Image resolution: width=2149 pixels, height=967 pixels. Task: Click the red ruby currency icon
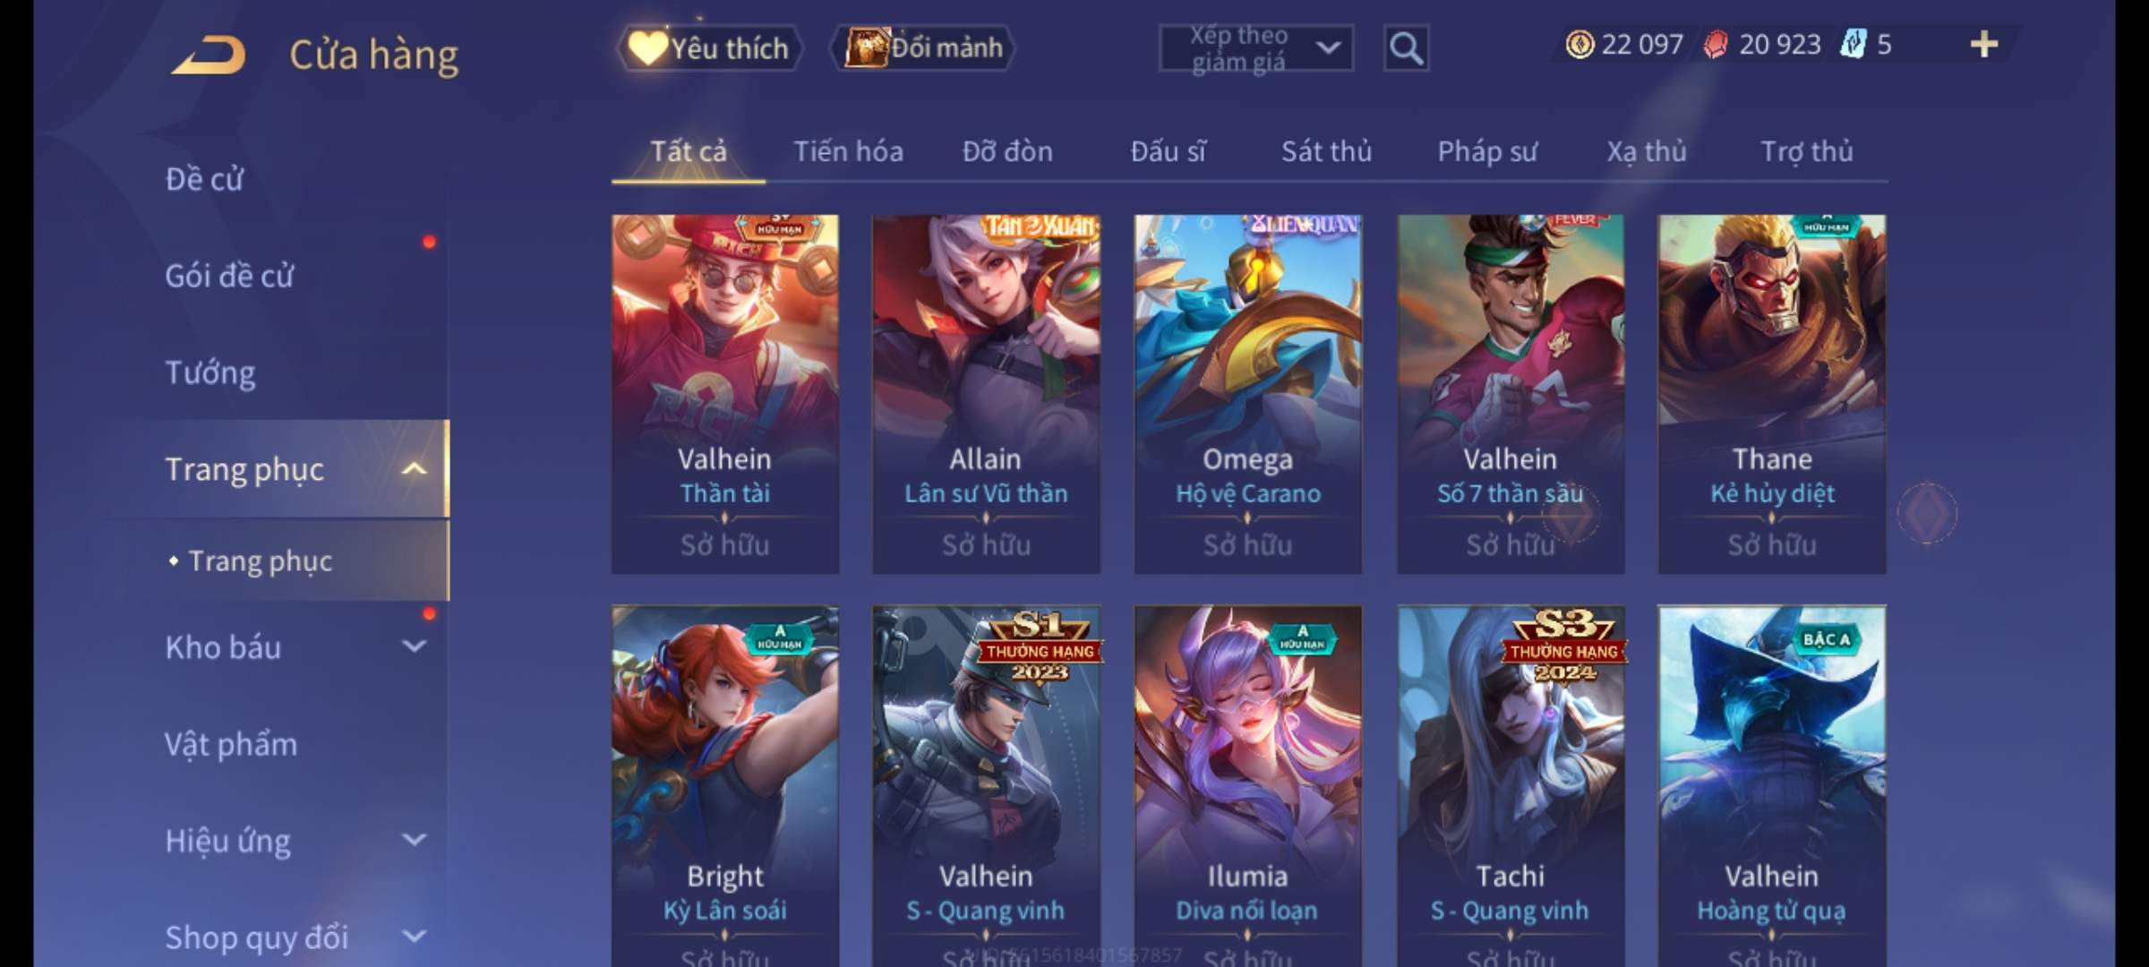click(1716, 44)
